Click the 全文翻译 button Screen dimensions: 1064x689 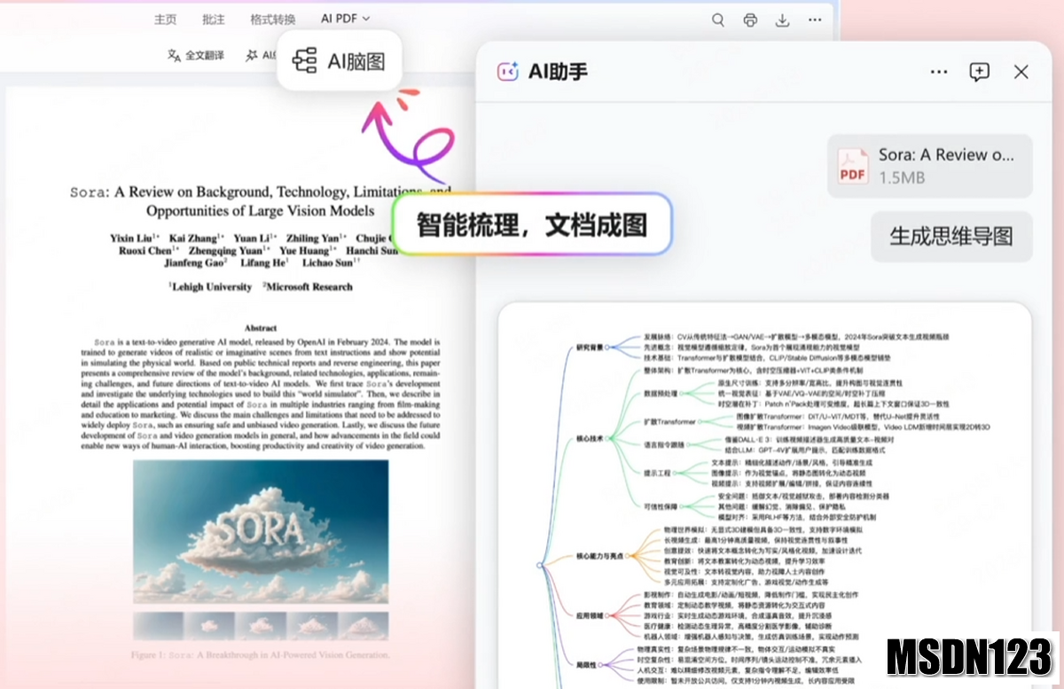(x=196, y=55)
